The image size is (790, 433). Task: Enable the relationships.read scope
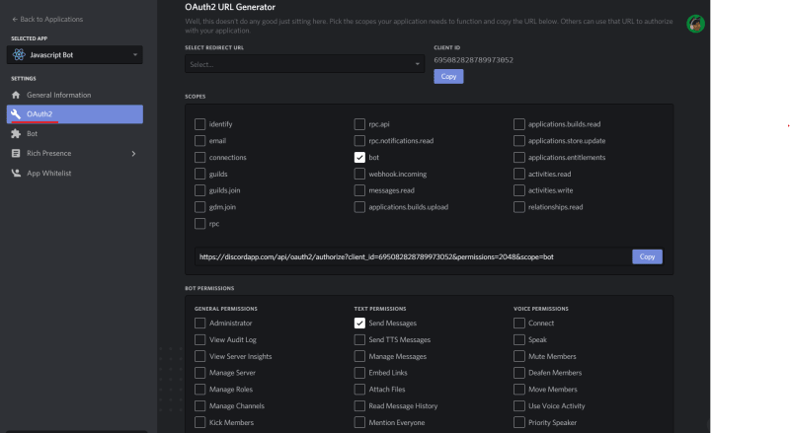[519, 207]
